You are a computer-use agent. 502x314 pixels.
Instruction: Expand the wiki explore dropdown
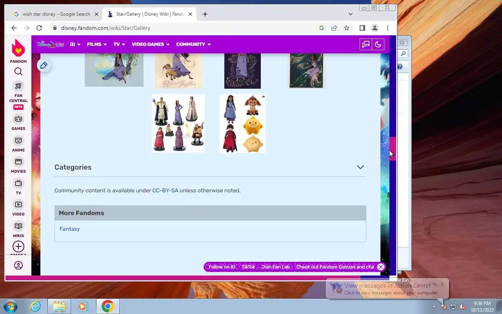point(75,44)
